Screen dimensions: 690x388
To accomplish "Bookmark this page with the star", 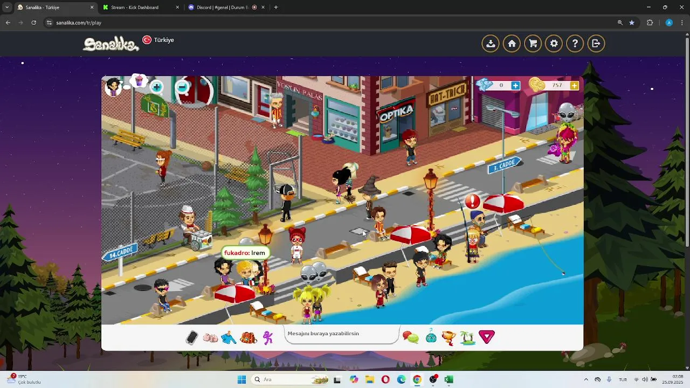I will [x=632, y=23].
